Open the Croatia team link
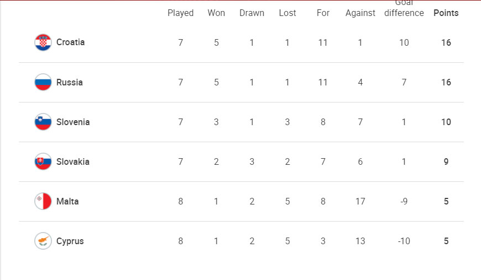Image resolution: width=481 pixels, height=280 pixels. coord(71,42)
